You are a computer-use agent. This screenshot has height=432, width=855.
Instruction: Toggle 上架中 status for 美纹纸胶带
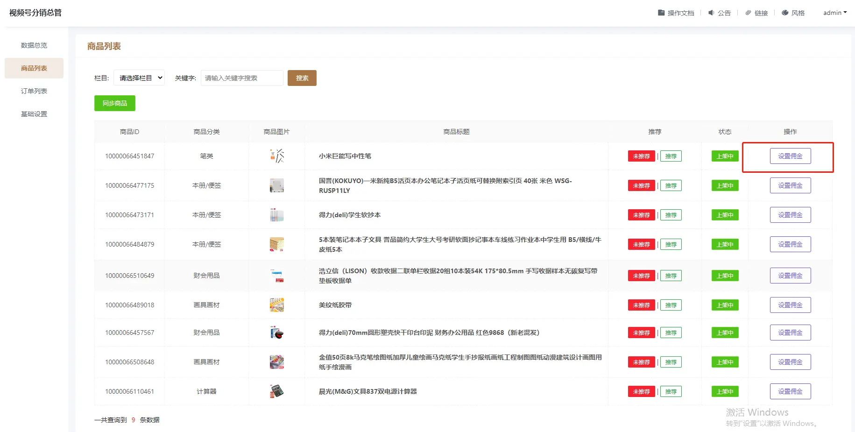pos(725,305)
